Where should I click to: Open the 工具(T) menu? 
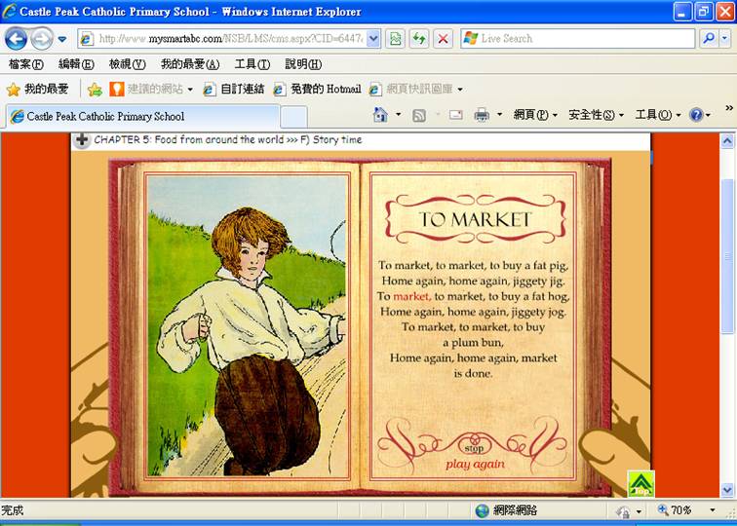tap(252, 64)
